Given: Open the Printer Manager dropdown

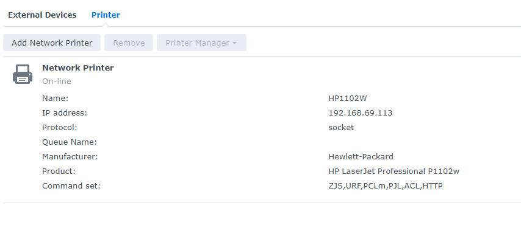Looking at the screenshot, I should (202, 43).
